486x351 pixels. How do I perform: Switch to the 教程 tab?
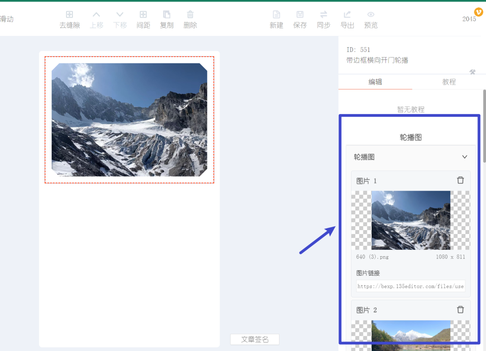(x=449, y=82)
